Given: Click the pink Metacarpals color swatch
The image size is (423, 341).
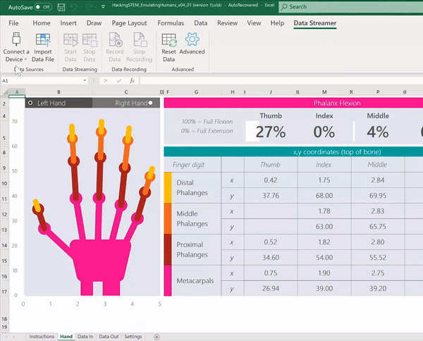Looking at the screenshot, I should click(168, 280).
